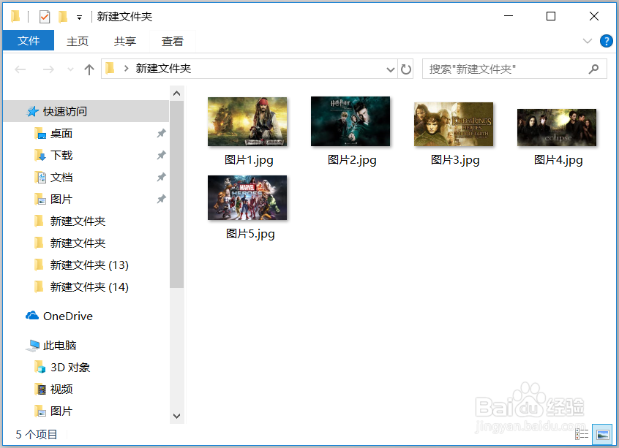Click the folder icon in the address bar

(110, 69)
